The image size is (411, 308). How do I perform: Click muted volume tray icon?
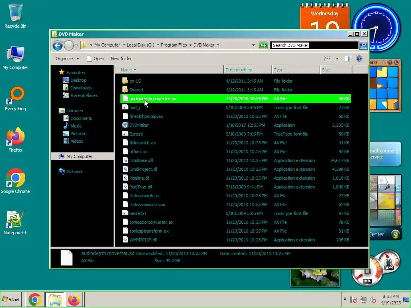pos(372,300)
